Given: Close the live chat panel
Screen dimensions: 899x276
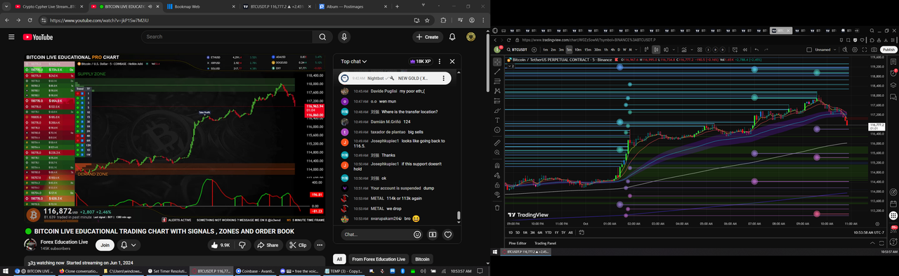Looking at the screenshot, I should (452, 61).
